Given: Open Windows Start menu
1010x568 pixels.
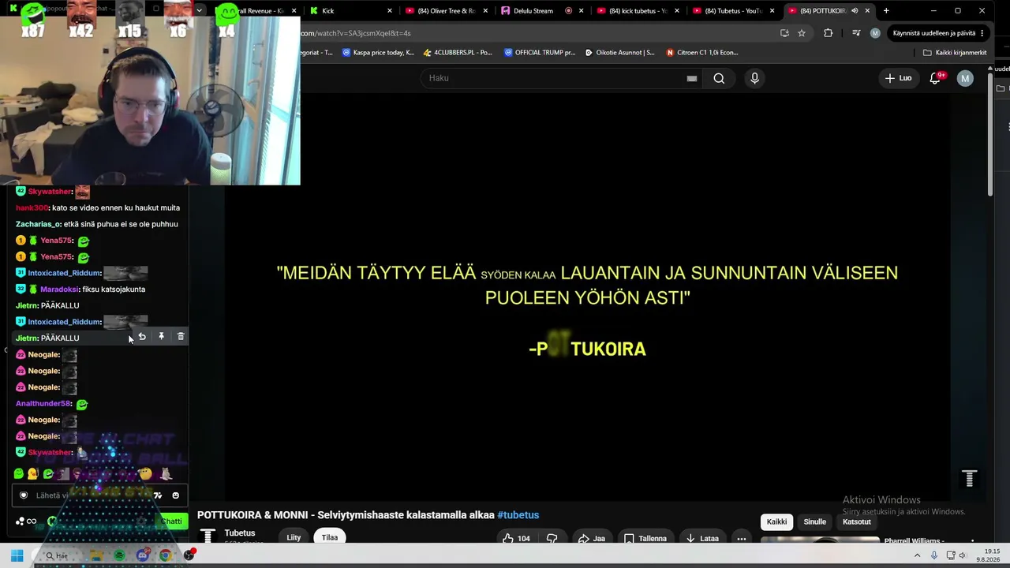Looking at the screenshot, I should click(17, 555).
